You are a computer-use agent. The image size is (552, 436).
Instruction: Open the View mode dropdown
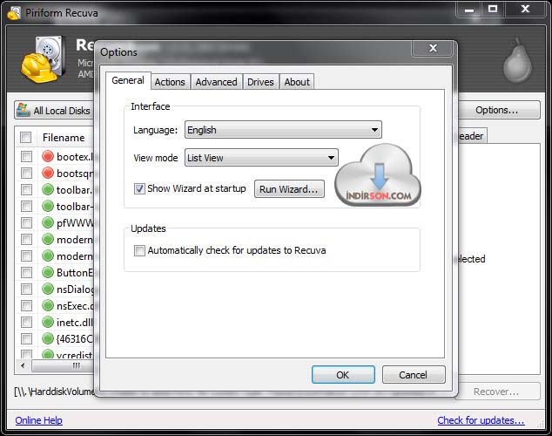[x=261, y=158]
